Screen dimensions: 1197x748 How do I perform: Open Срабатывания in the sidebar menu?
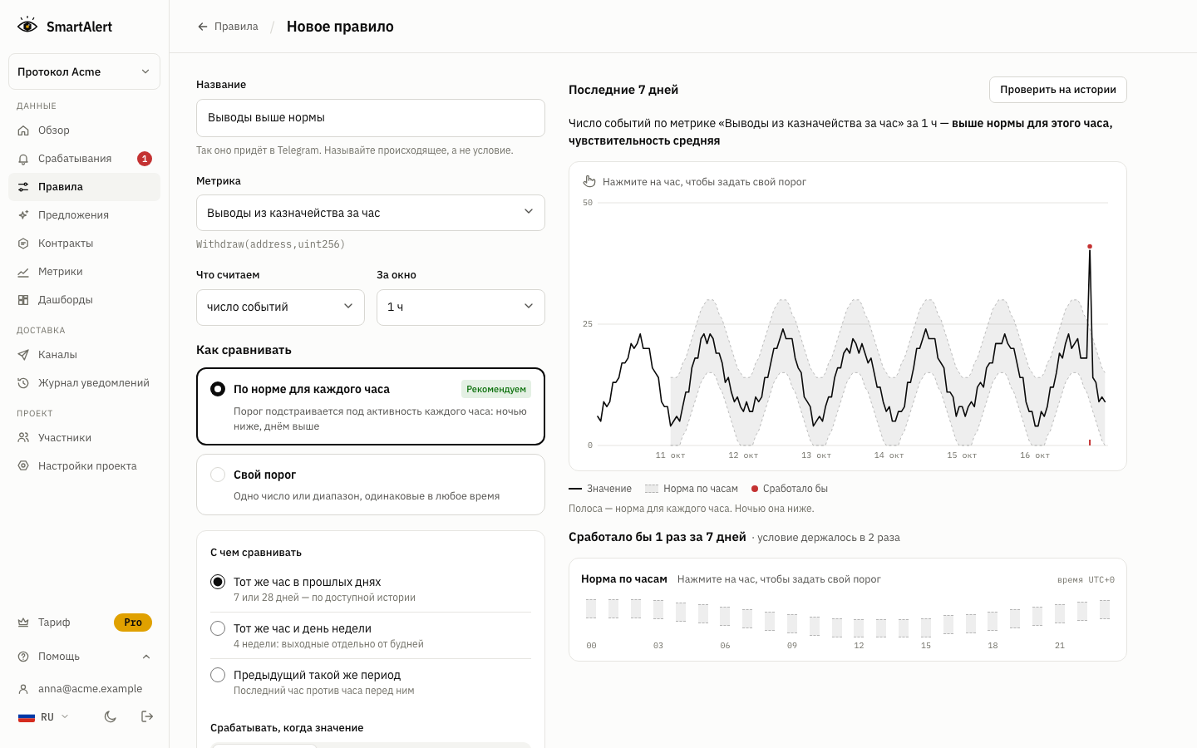(84, 159)
